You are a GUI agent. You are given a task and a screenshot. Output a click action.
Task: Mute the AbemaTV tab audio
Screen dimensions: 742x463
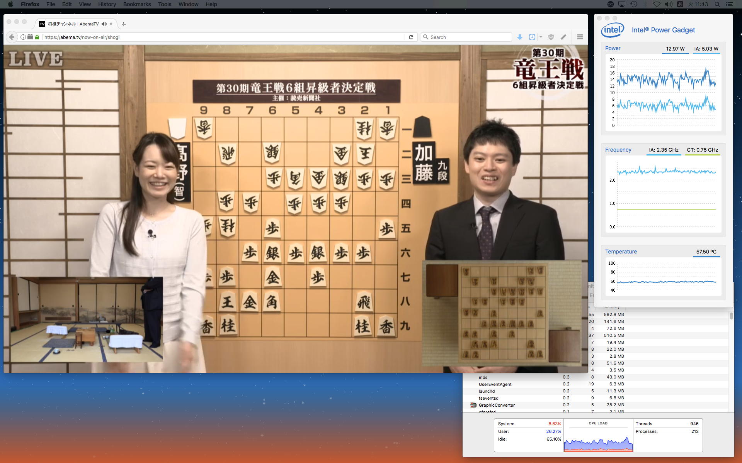coord(104,24)
